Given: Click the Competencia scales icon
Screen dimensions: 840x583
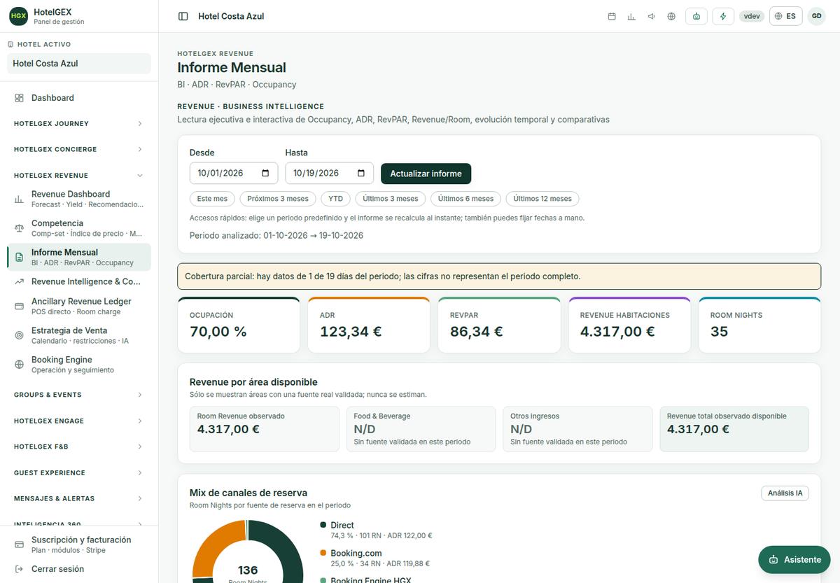Looking at the screenshot, I should [x=19, y=228].
